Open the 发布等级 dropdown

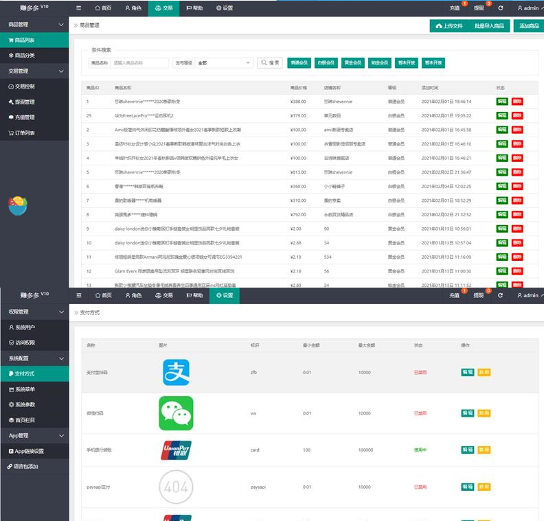[x=225, y=63]
